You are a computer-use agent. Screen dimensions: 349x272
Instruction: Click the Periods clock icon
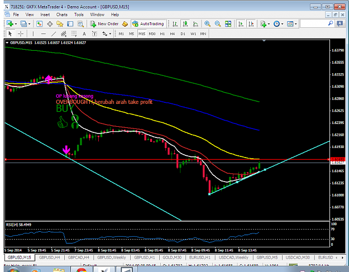(276, 24)
